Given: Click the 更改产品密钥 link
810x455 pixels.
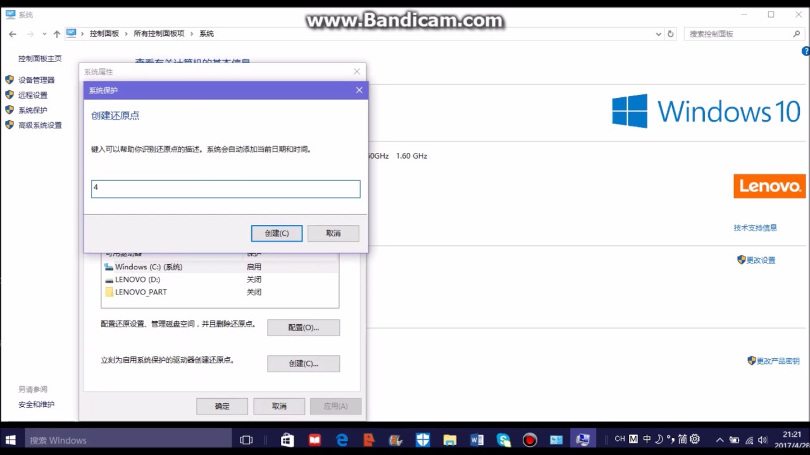Looking at the screenshot, I should click(x=778, y=361).
